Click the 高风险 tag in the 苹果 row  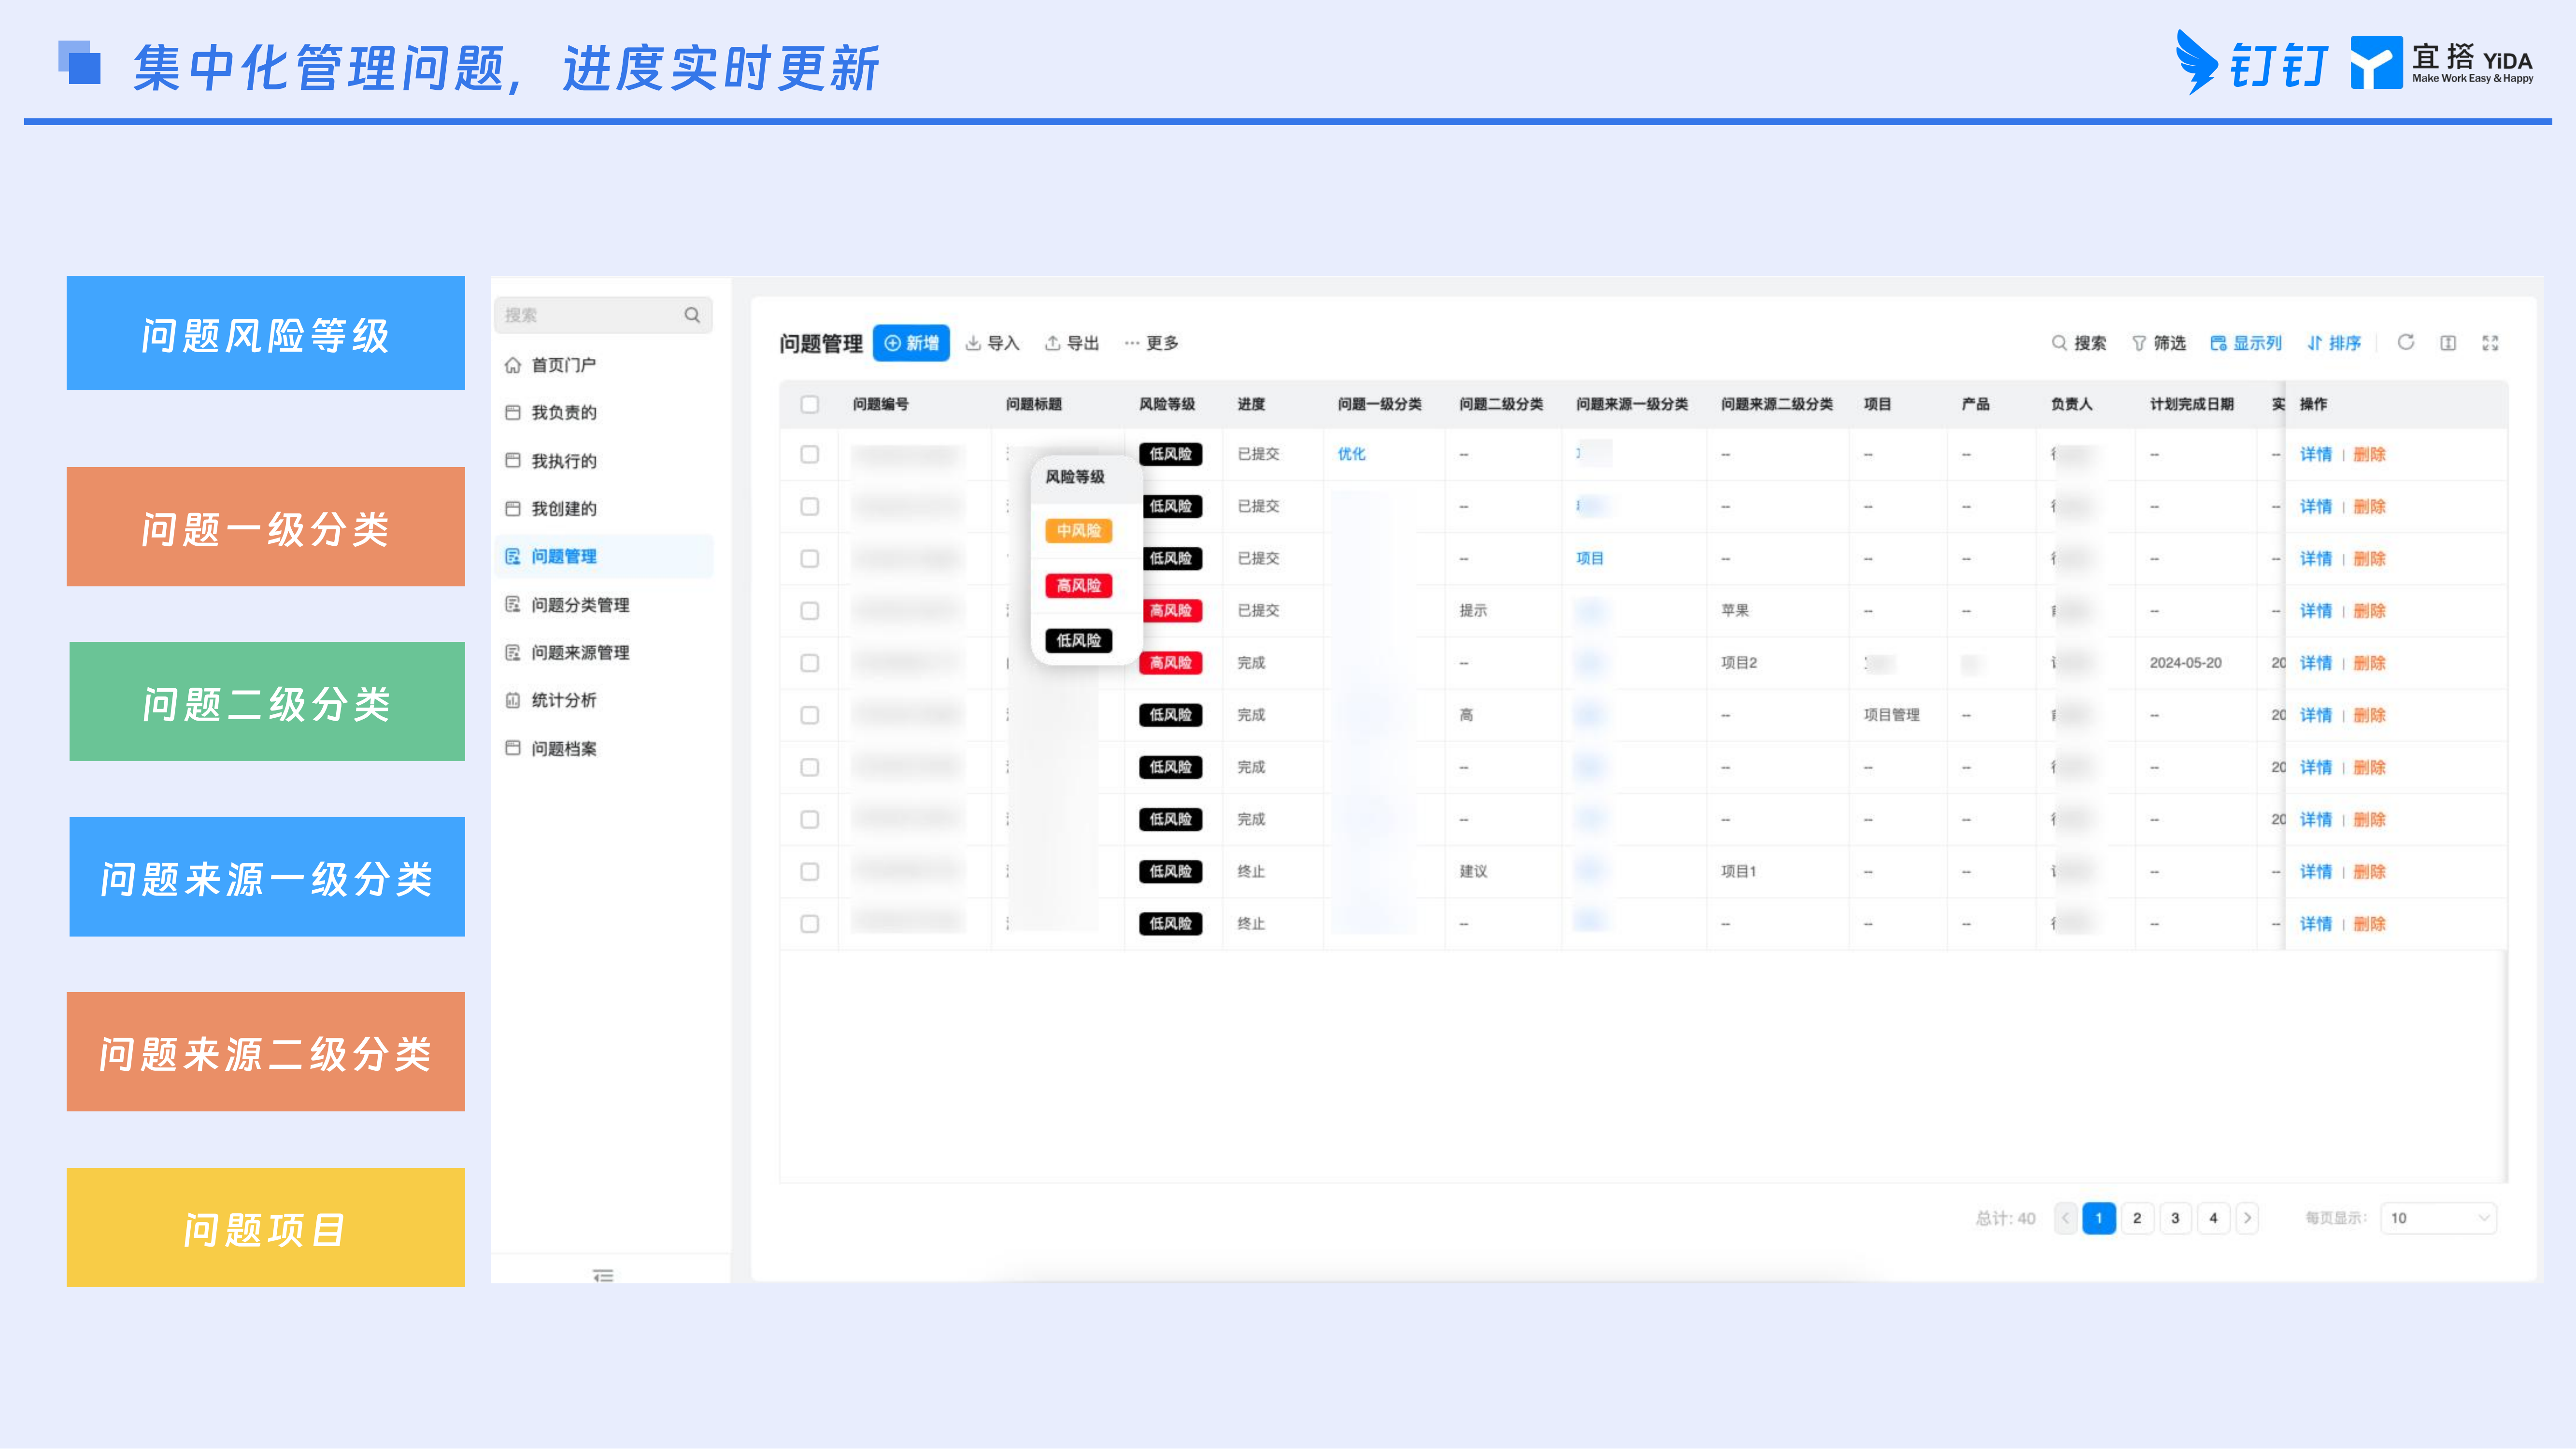point(1170,610)
